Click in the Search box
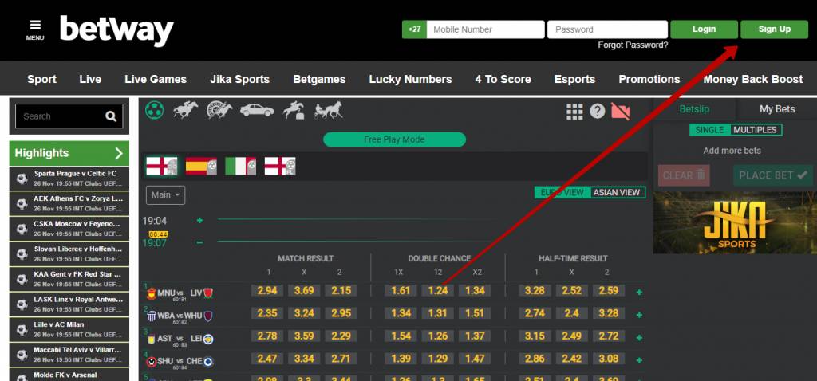The width and height of the screenshot is (817, 381). (x=59, y=116)
